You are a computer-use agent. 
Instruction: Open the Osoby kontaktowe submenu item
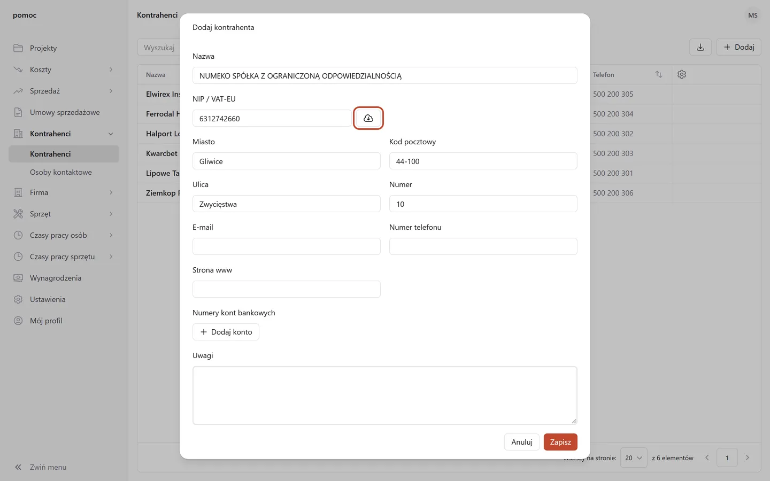[64, 172]
